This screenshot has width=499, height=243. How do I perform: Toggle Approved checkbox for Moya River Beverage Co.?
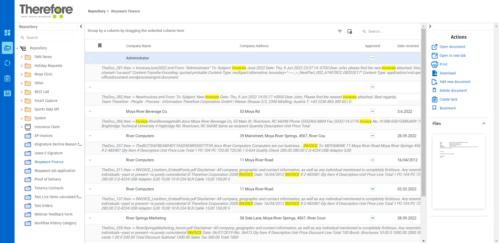pos(372,111)
